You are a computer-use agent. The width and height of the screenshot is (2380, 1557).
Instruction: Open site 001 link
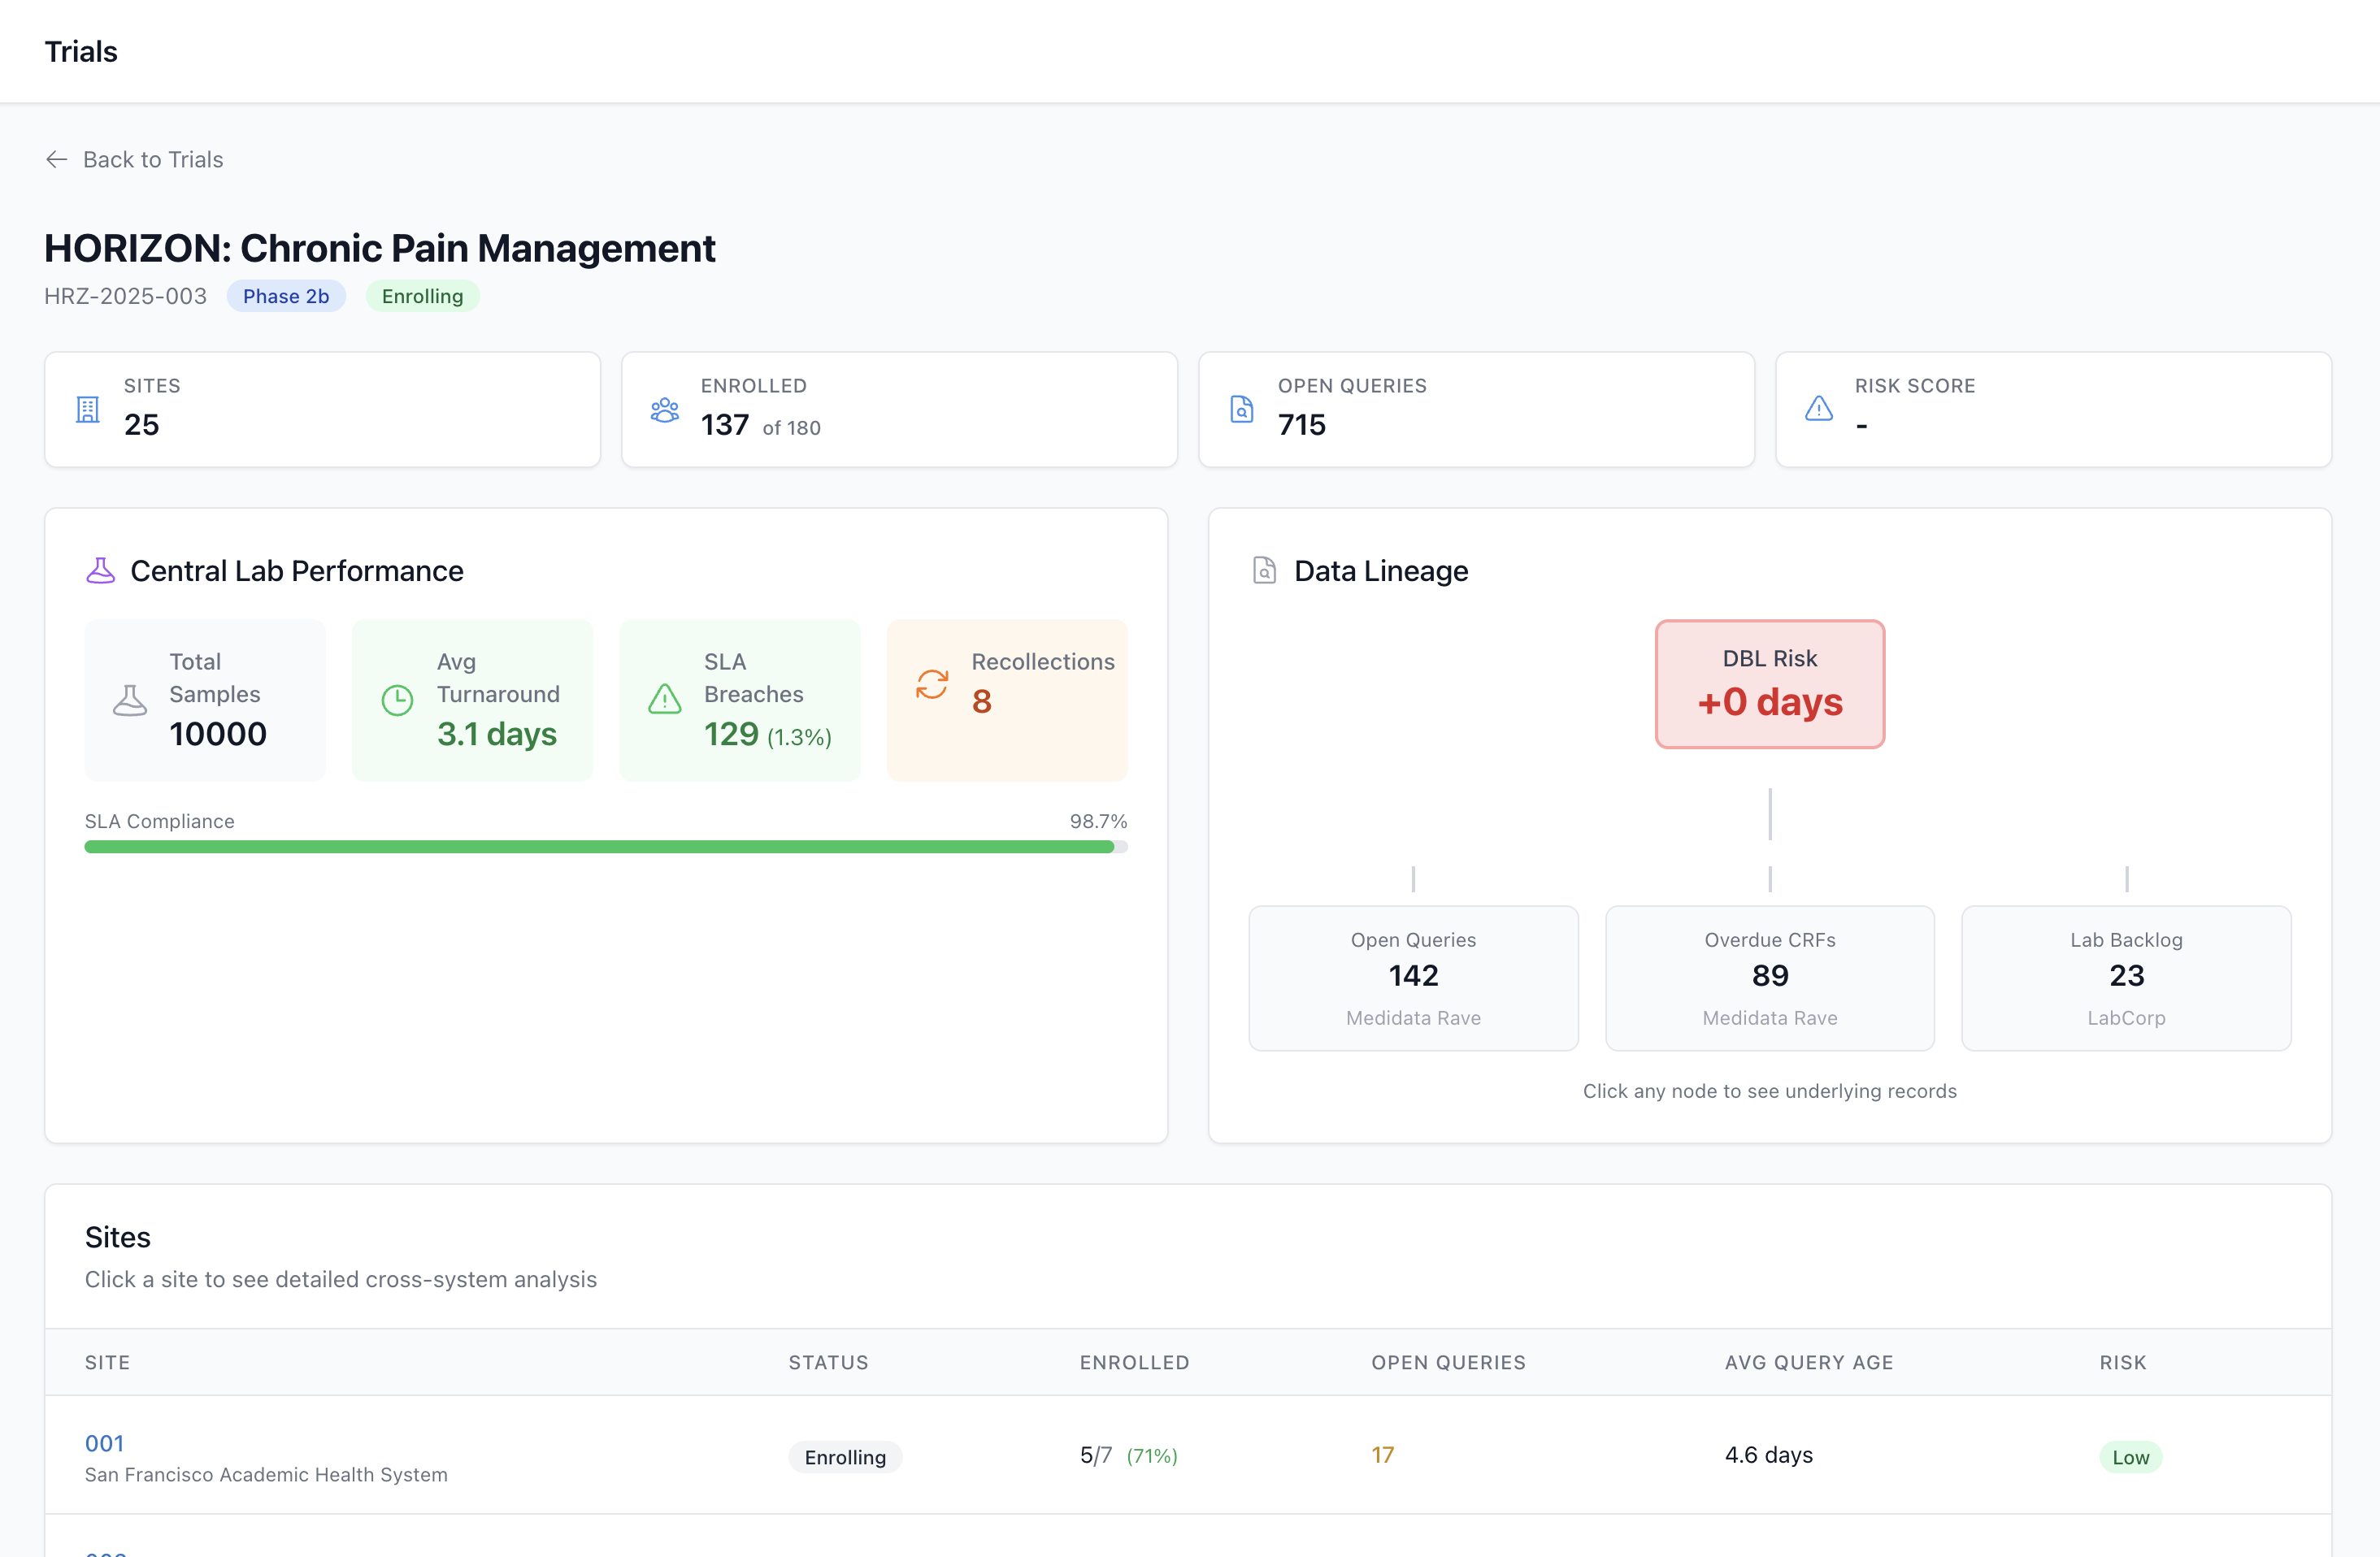[x=104, y=1443]
